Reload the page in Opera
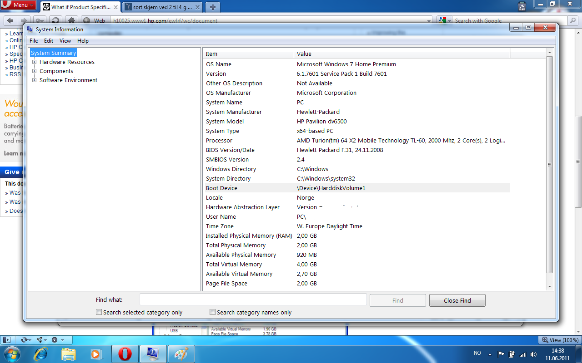The height and width of the screenshot is (363, 582). tap(55, 20)
